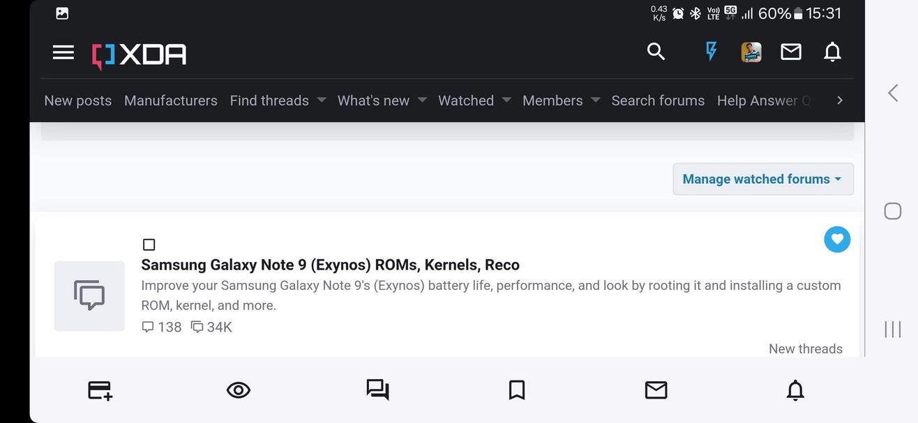Open Manage watched forums dropdown
The height and width of the screenshot is (423, 918).
tap(763, 179)
